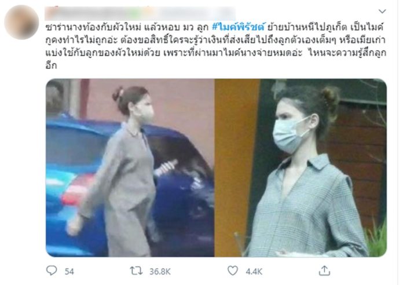Viewport: 403px width, 285px height.
Task: Click the last tweet word อีก
Action: click(x=51, y=65)
